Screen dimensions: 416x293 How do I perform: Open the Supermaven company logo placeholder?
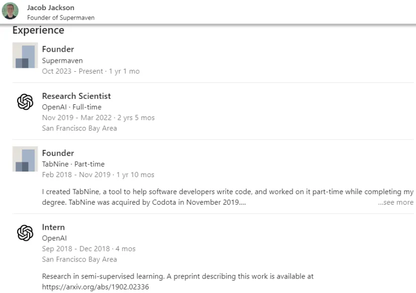point(25,55)
